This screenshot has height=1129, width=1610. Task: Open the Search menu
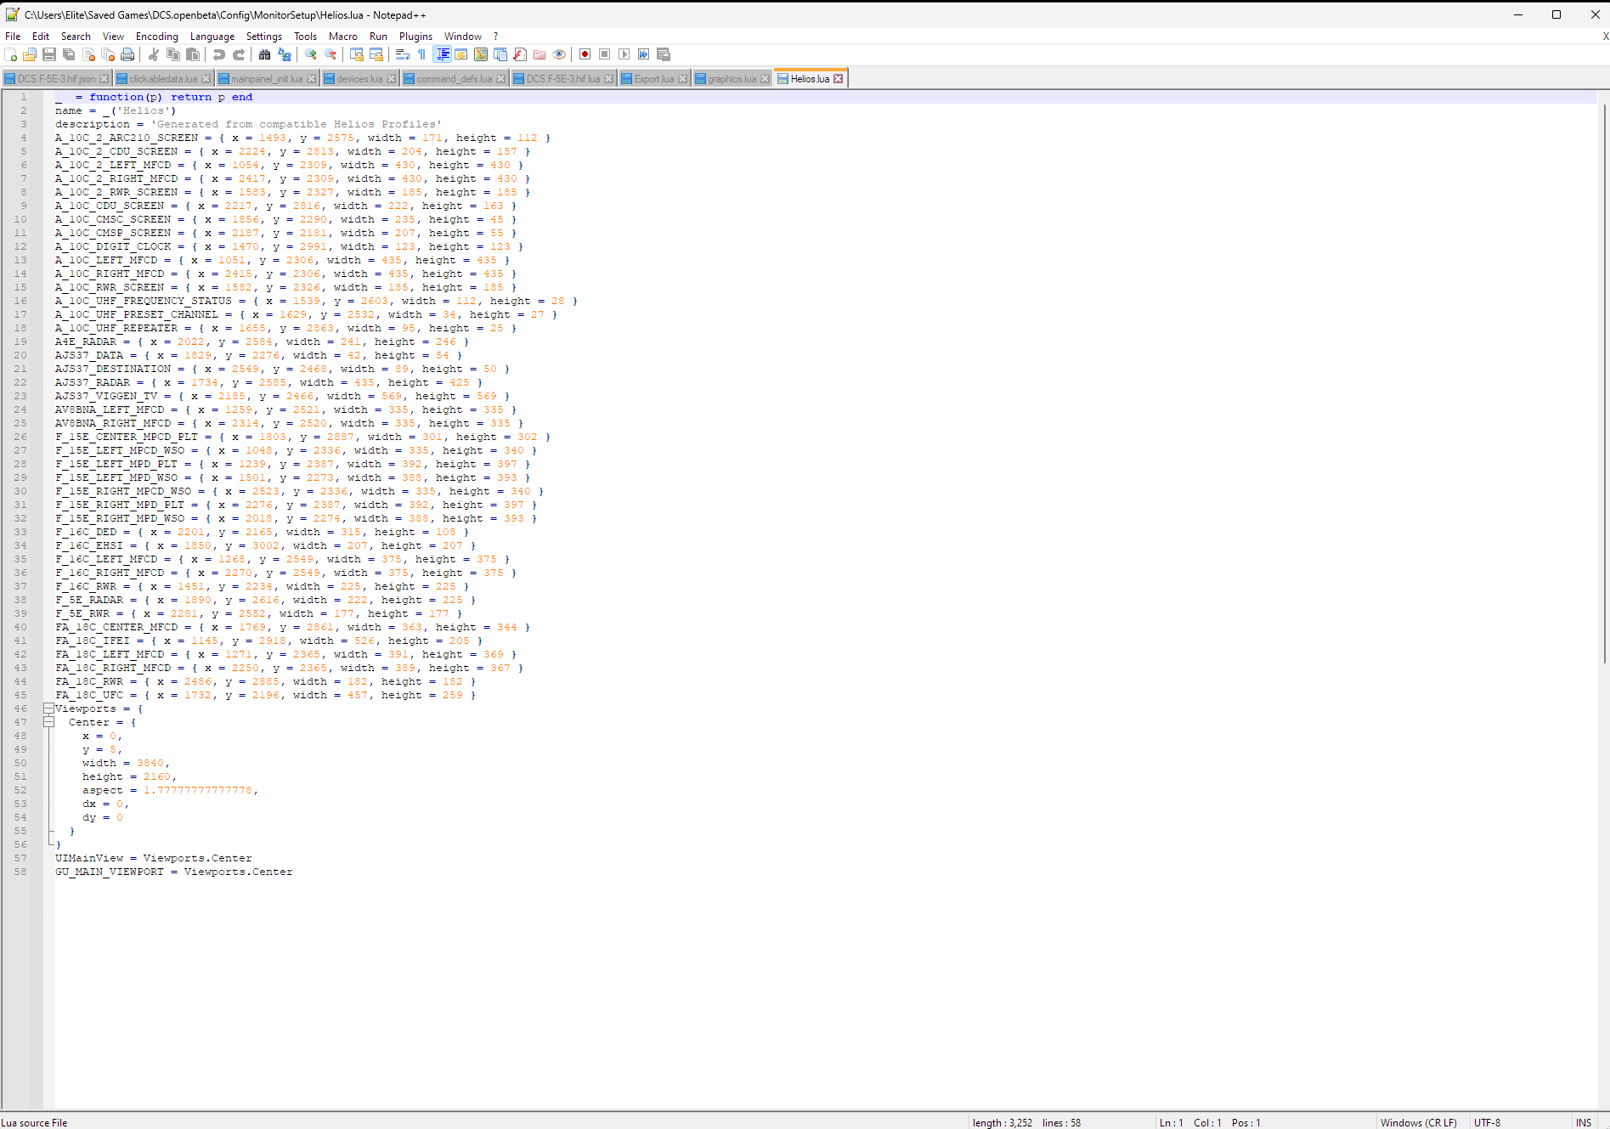(76, 37)
